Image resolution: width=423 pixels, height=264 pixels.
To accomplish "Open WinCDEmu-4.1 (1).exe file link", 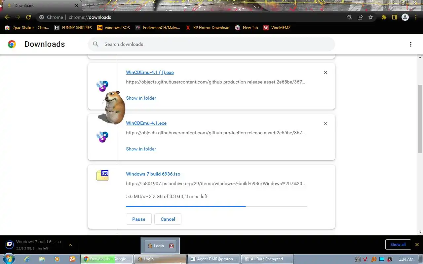I will tap(150, 73).
